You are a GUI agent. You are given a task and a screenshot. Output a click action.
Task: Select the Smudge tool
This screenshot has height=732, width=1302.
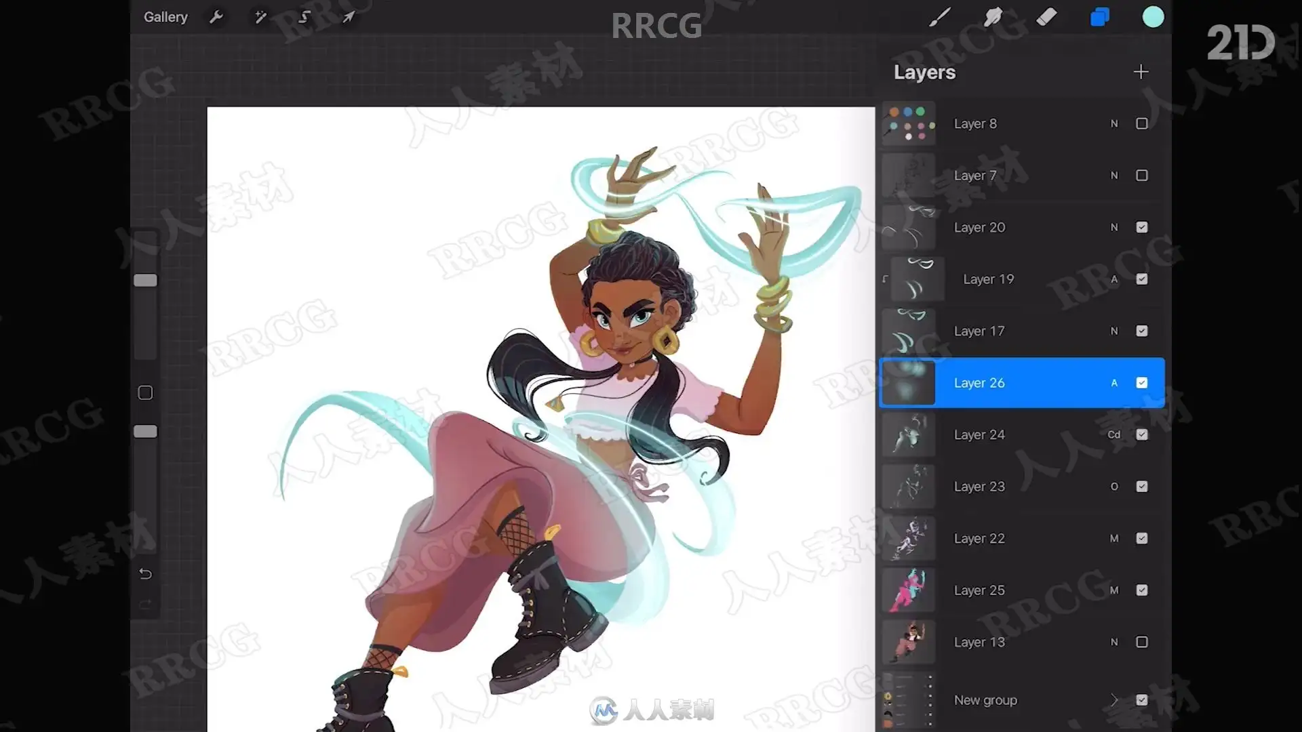pyautogui.click(x=993, y=17)
